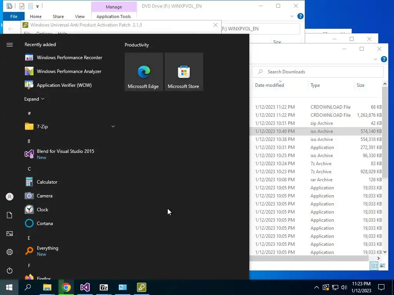Select the 1,263,876 KB CRDOWNLOAD file row

click(316, 115)
